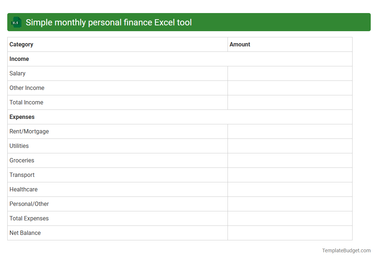Select the Transport row
Screen dimensions: 378x261
tap(22, 175)
